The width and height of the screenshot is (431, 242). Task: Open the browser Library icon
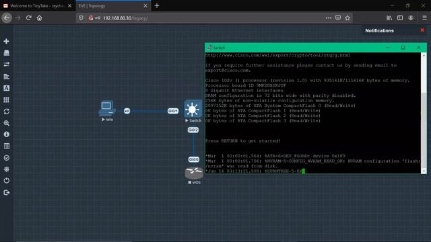(x=389, y=18)
